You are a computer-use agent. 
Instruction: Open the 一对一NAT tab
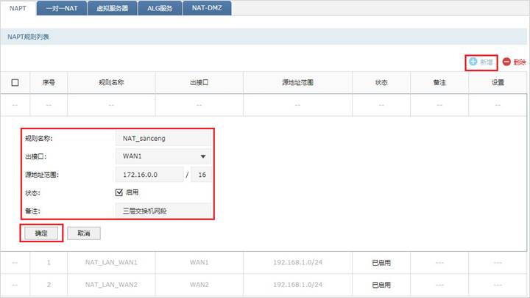click(62, 8)
